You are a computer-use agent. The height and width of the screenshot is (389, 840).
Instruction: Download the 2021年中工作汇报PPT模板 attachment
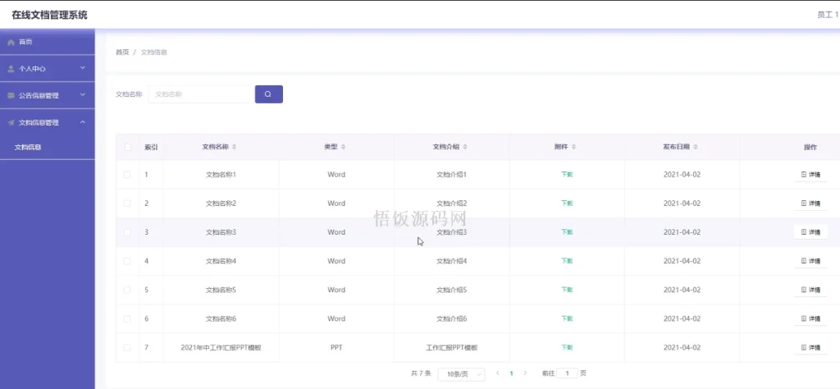[567, 348]
